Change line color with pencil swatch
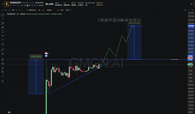 [106, 20]
